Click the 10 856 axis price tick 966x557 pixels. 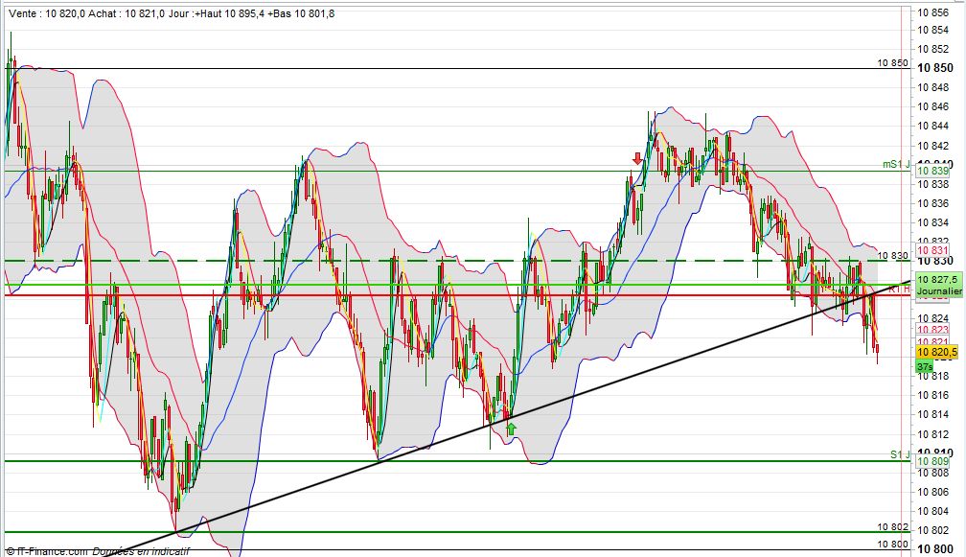coord(932,12)
